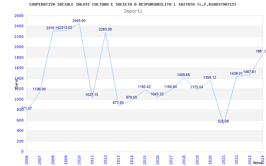The width and height of the screenshot is (266, 166).
Task: Click the 2600 y-axis tick label
Action: click(x=19, y=16)
